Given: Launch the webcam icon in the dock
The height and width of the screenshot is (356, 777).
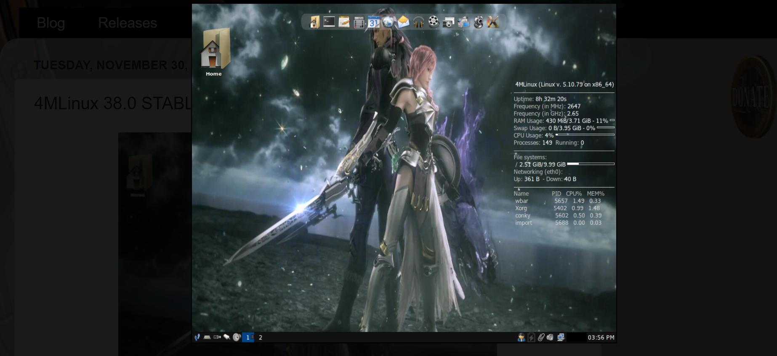Looking at the screenshot, I should point(478,22).
